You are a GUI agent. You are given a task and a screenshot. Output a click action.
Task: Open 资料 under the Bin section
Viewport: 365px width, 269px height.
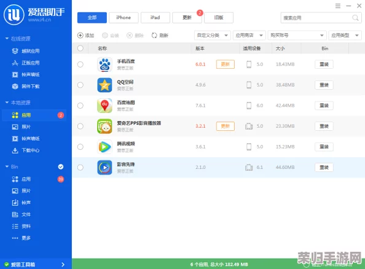click(21, 226)
